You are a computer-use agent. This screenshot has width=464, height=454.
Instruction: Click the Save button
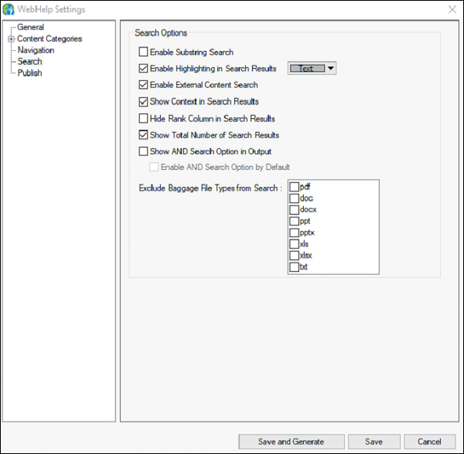[374, 442]
